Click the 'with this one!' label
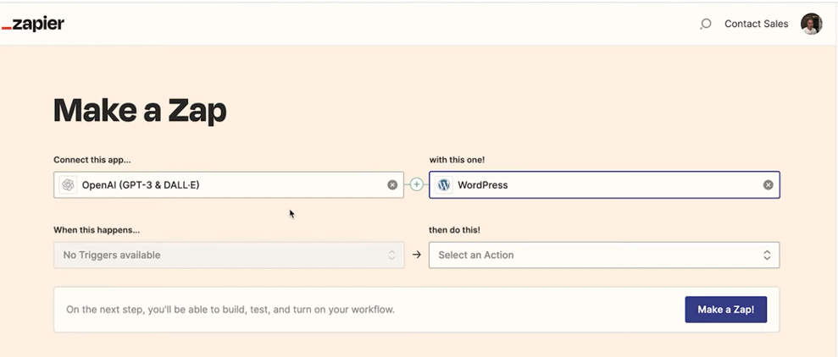 tap(457, 160)
